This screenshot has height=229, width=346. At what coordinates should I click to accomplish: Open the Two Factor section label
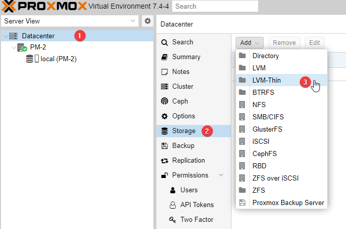click(x=197, y=219)
